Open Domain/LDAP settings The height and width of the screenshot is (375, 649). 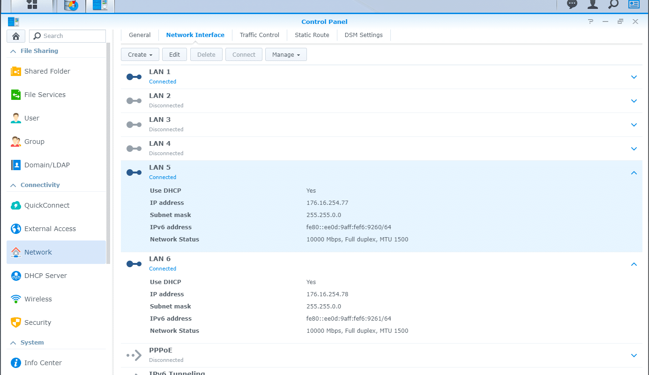coord(56,165)
